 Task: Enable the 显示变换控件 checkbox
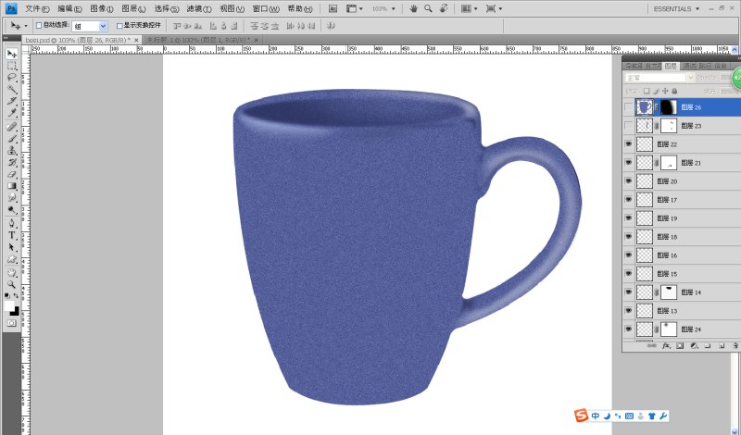[x=119, y=26]
